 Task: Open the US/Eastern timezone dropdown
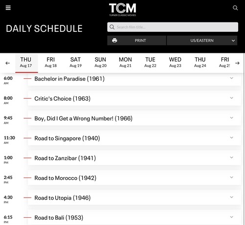(202, 41)
